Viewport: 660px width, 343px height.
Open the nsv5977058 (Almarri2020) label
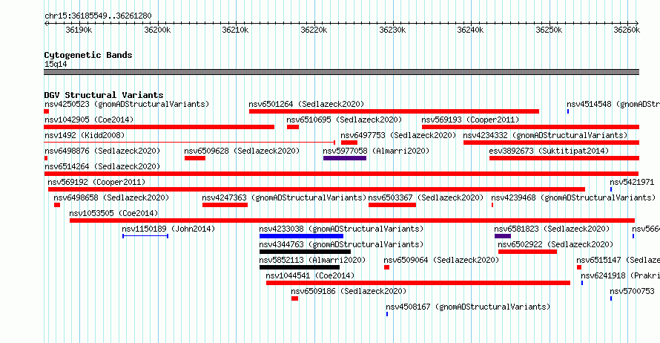(376, 151)
